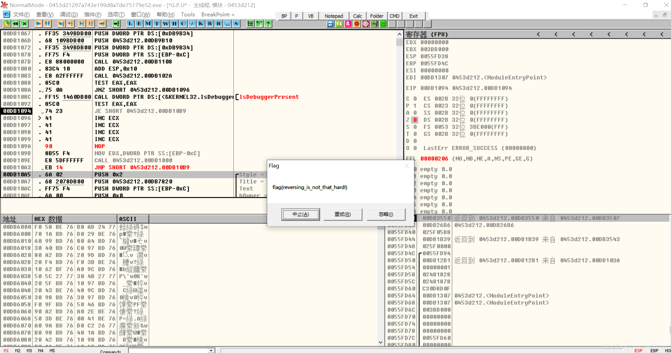
Task: Show References with the R icon
Action: tap(218, 24)
